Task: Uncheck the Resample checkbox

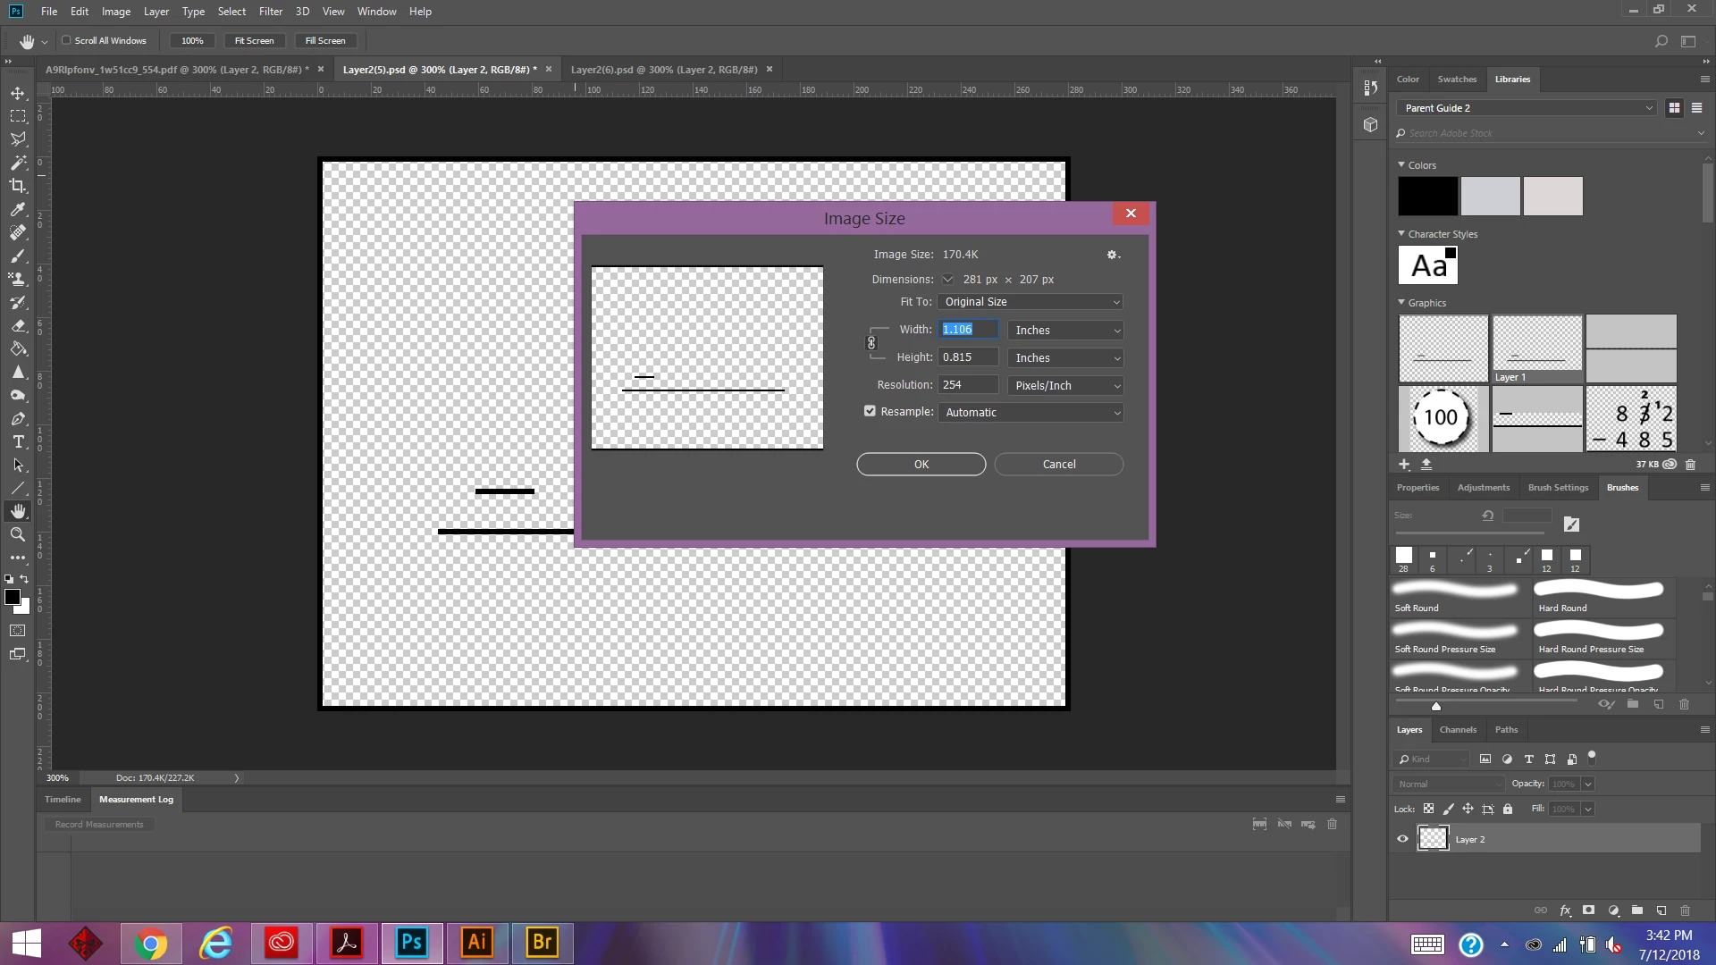Action: click(x=870, y=412)
